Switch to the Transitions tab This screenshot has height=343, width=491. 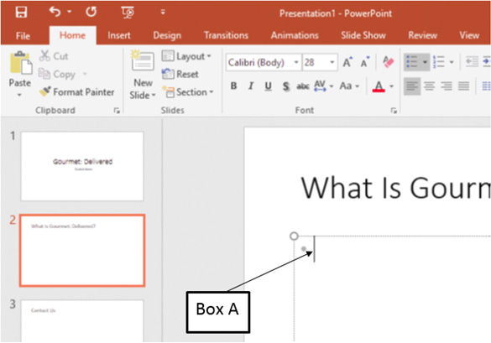pyautogui.click(x=226, y=35)
